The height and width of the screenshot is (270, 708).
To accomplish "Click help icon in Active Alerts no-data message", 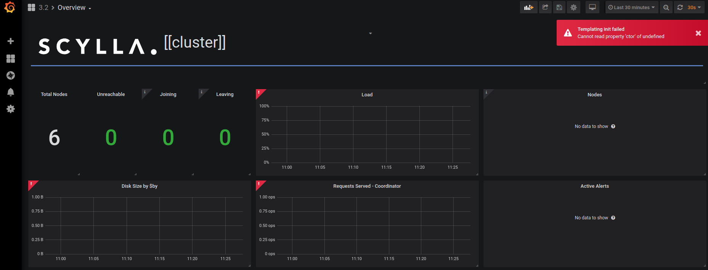I will pos(613,218).
